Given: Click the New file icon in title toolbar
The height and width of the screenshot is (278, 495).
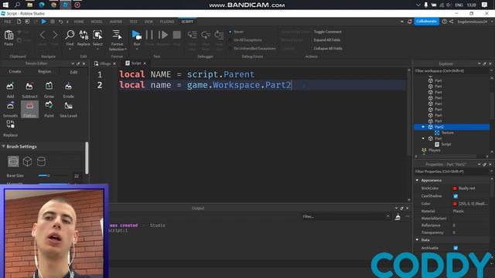Looking at the screenshot, I should pos(19,22).
